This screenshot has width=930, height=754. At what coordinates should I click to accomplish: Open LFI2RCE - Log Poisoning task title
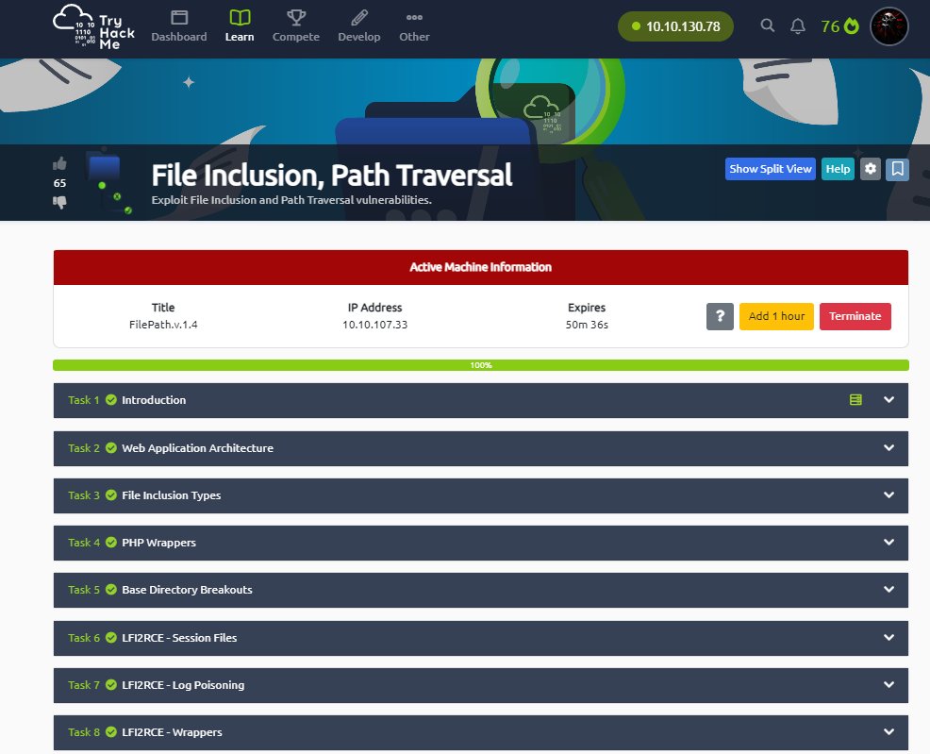(x=183, y=685)
